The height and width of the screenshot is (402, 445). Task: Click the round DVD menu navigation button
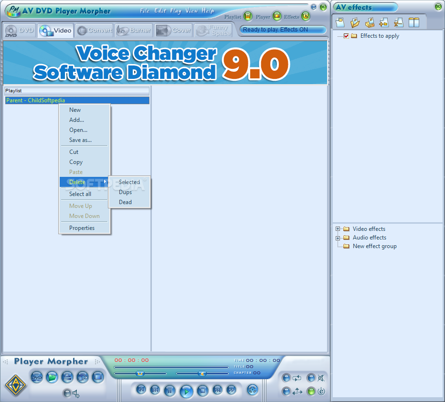[x=252, y=390]
